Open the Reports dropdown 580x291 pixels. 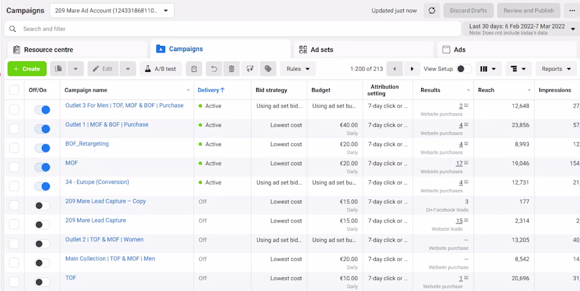point(556,69)
